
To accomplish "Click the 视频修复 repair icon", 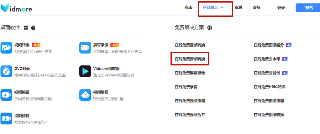I will [x=6, y=118].
